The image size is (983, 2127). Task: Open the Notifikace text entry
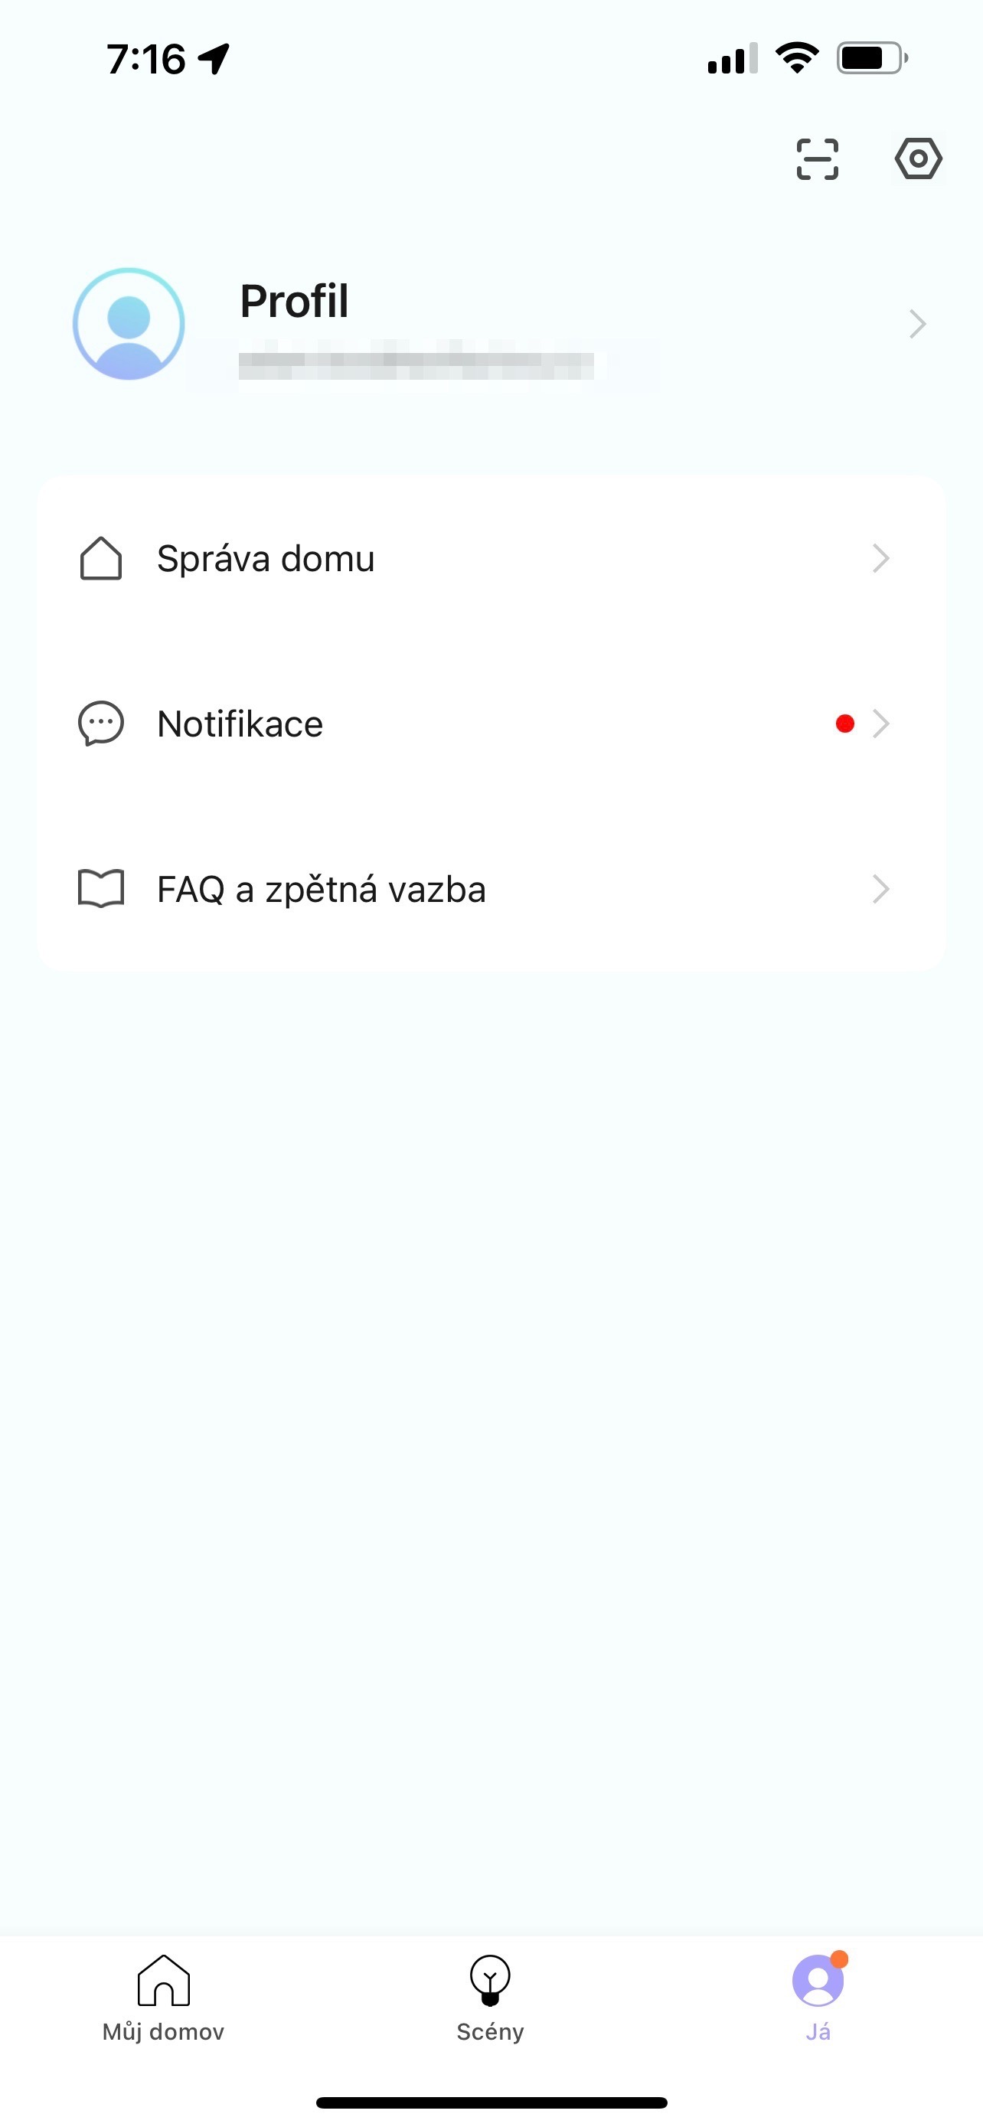(240, 724)
